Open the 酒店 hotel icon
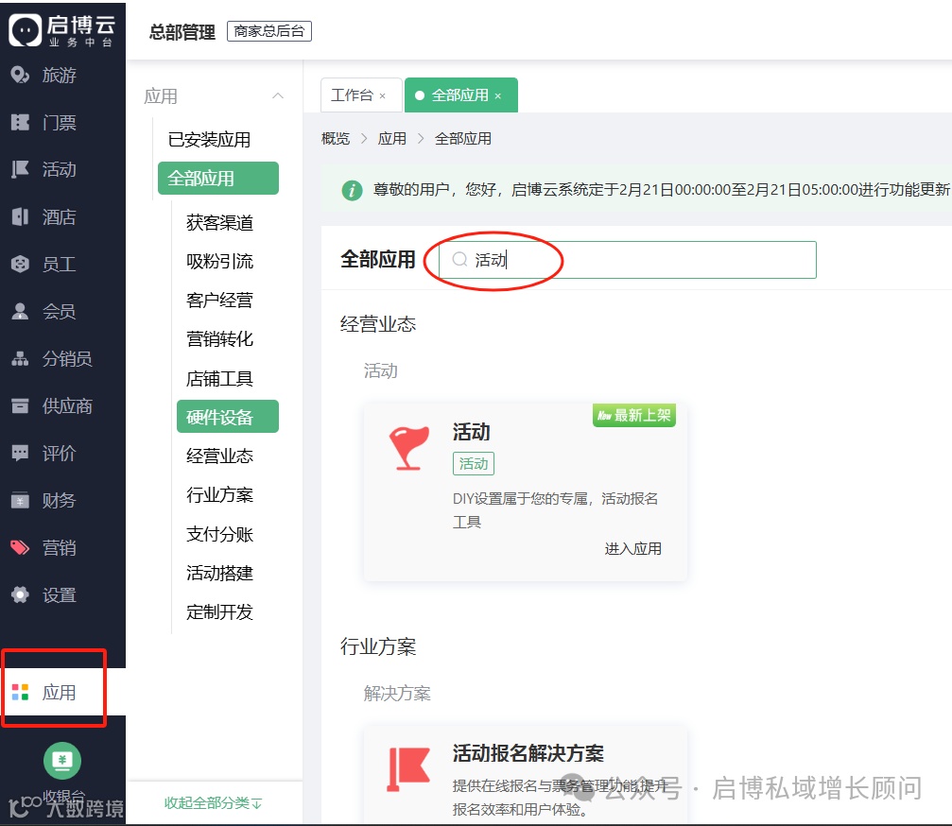 click(20, 216)
